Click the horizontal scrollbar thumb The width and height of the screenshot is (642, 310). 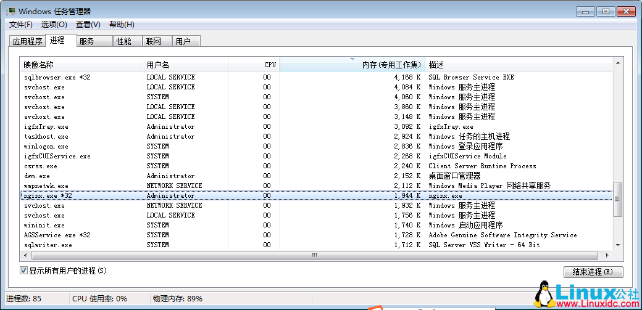(315, 255)
